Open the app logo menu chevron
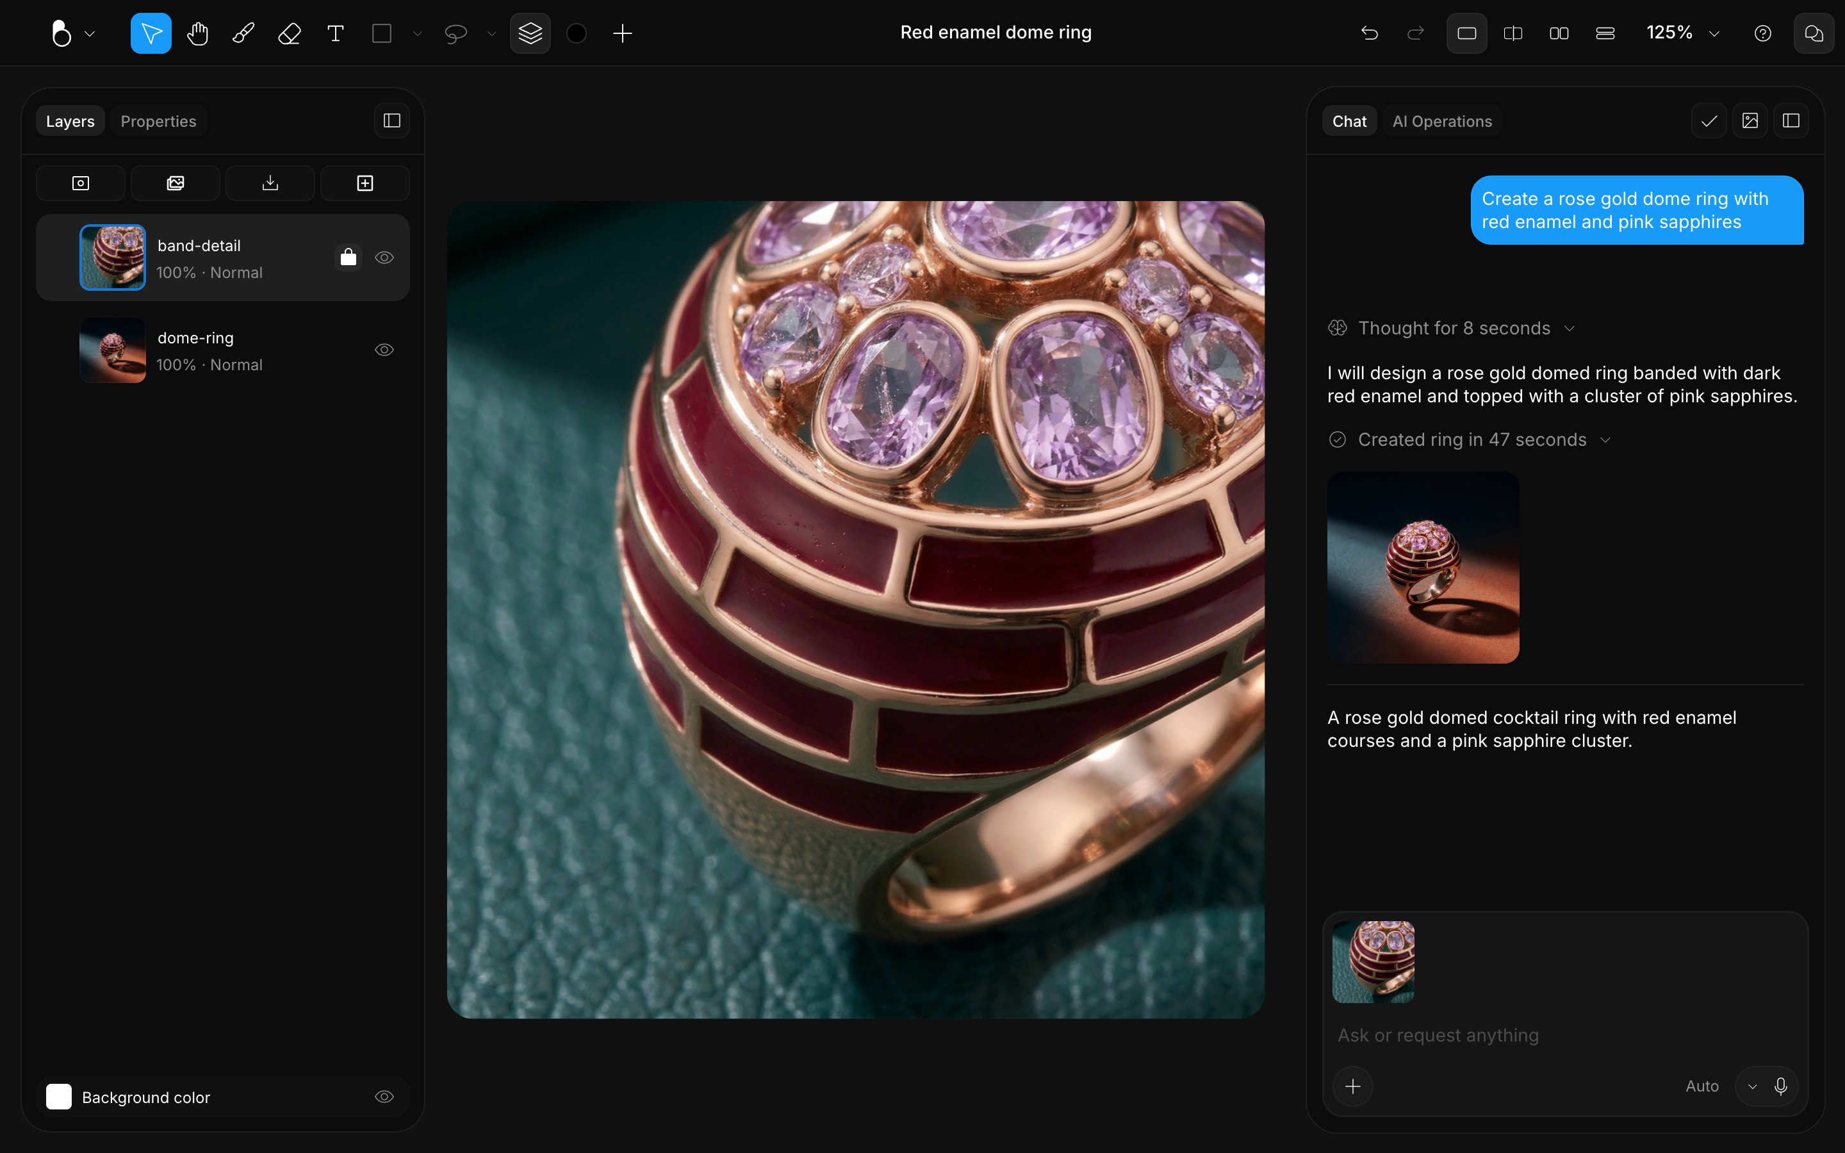The image size is (1845, 1153). [x=90, y=33]
